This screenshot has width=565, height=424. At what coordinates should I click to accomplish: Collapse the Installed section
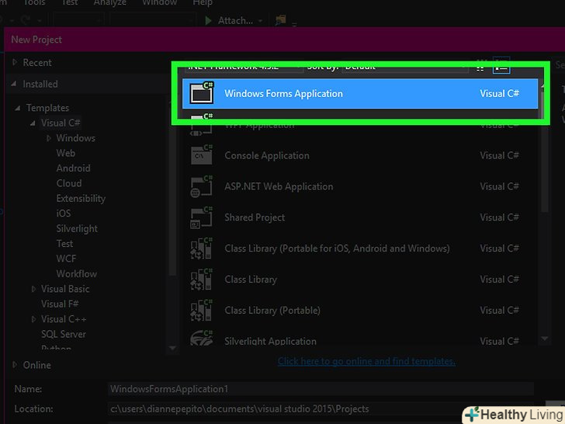click(14, 84)
